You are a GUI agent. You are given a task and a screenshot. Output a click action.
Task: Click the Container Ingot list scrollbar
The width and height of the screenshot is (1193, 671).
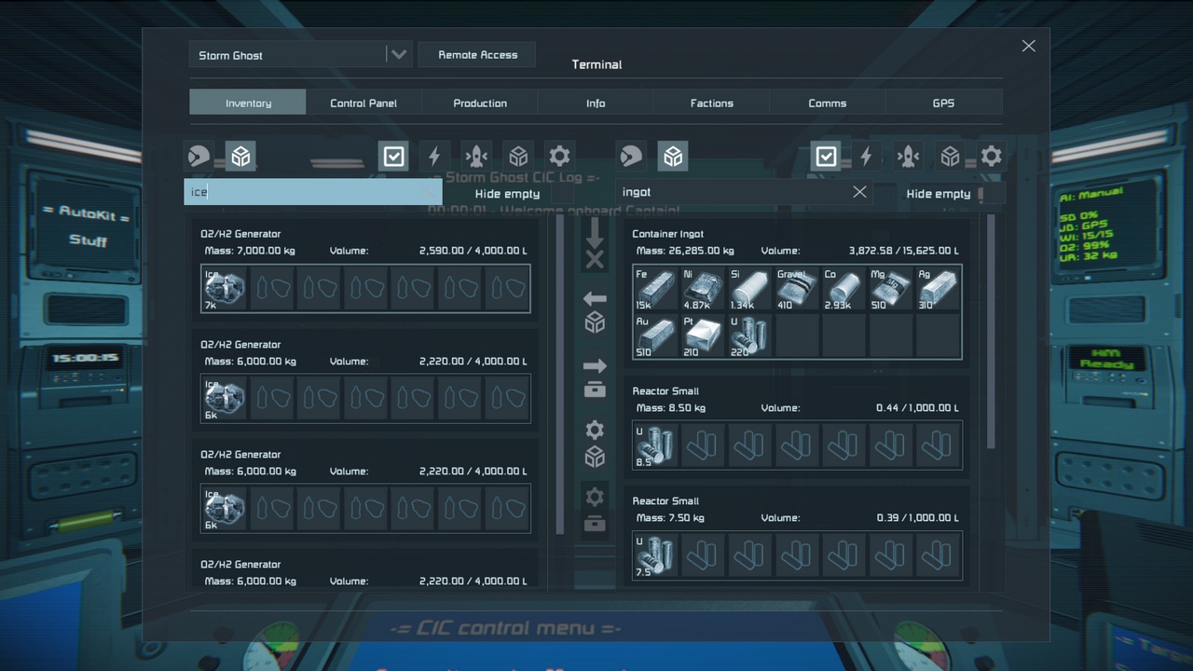pyautogui.click(x=991, y=333)
